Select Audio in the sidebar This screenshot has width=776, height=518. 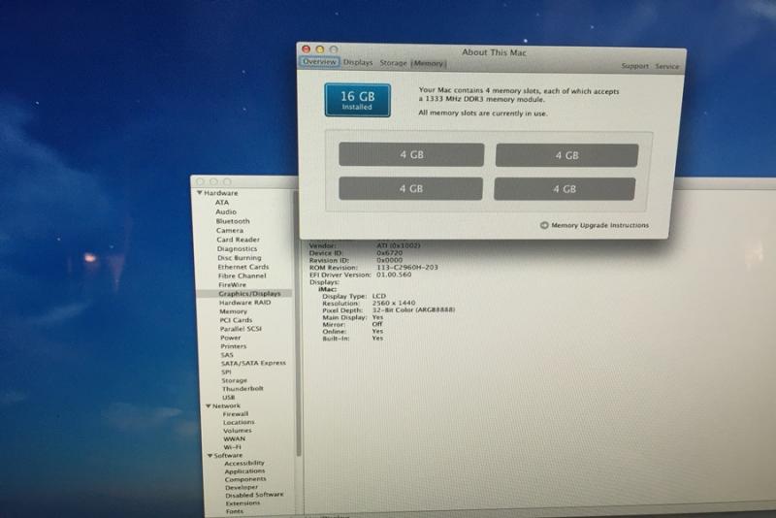point(226,211)
